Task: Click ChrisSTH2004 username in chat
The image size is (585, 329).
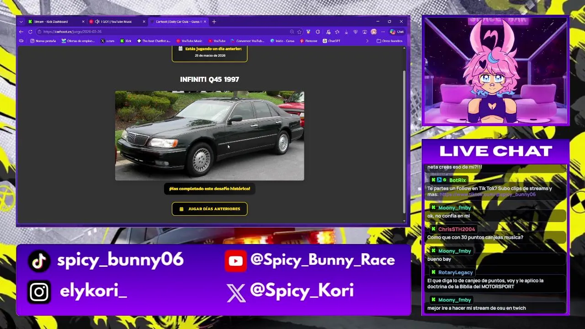Action: 457,229
